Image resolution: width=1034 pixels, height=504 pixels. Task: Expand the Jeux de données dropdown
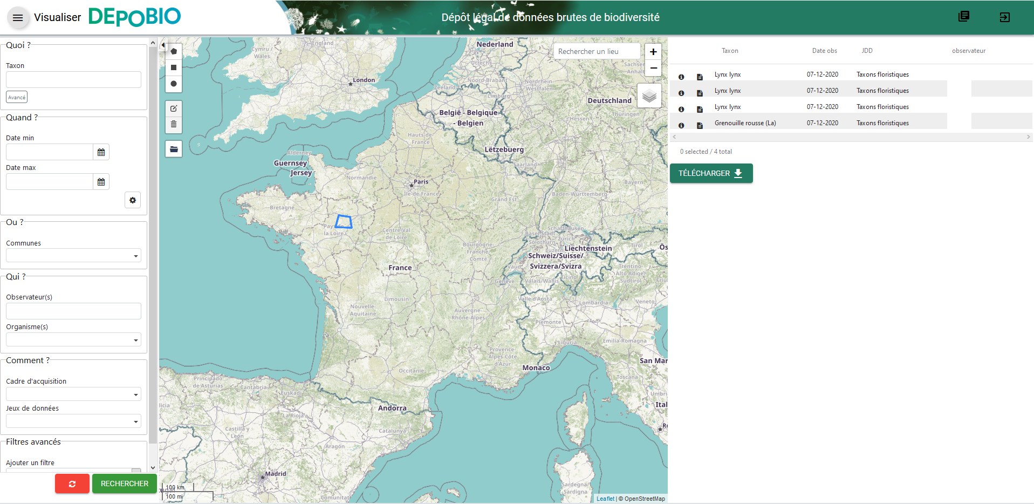[x=73, y=421]
